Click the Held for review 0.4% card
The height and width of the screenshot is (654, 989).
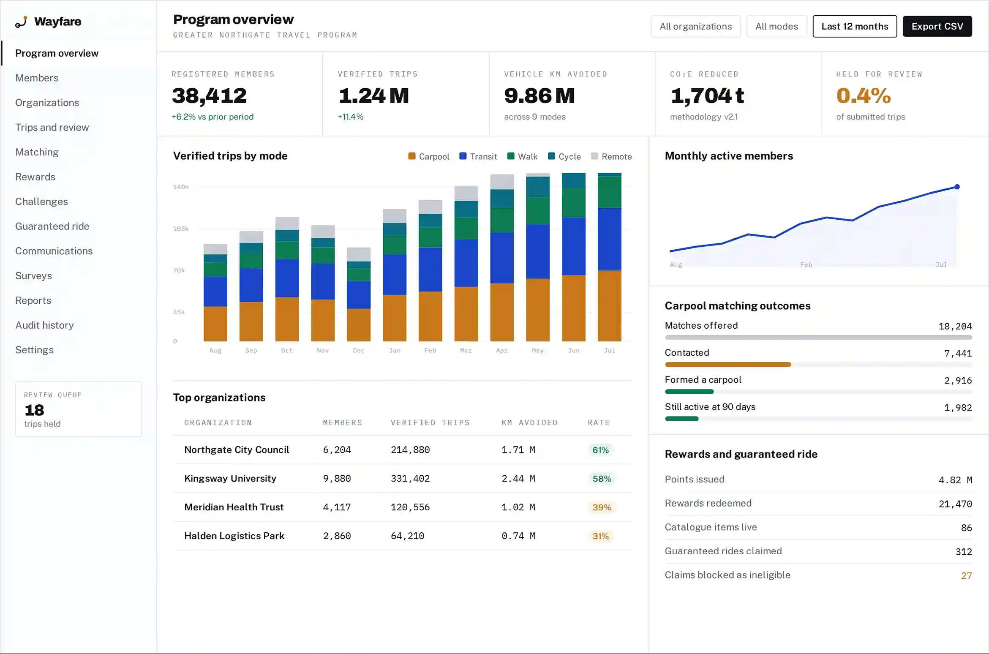tap(905, 94)
